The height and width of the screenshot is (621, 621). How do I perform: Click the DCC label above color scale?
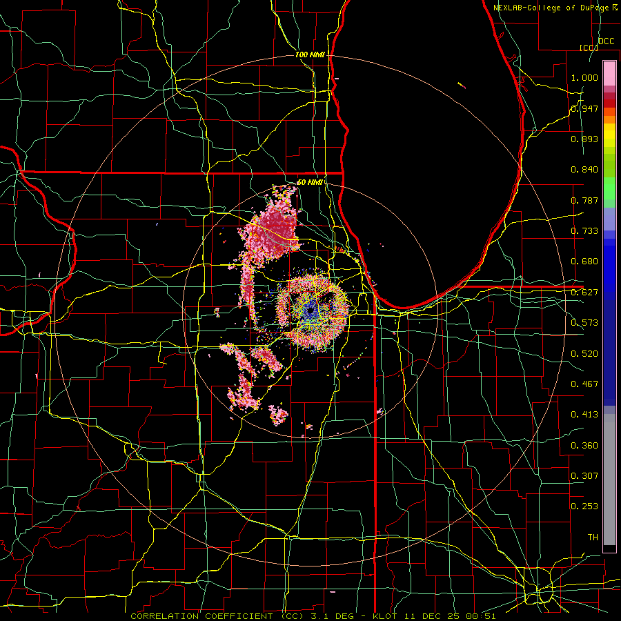[606, 41]
